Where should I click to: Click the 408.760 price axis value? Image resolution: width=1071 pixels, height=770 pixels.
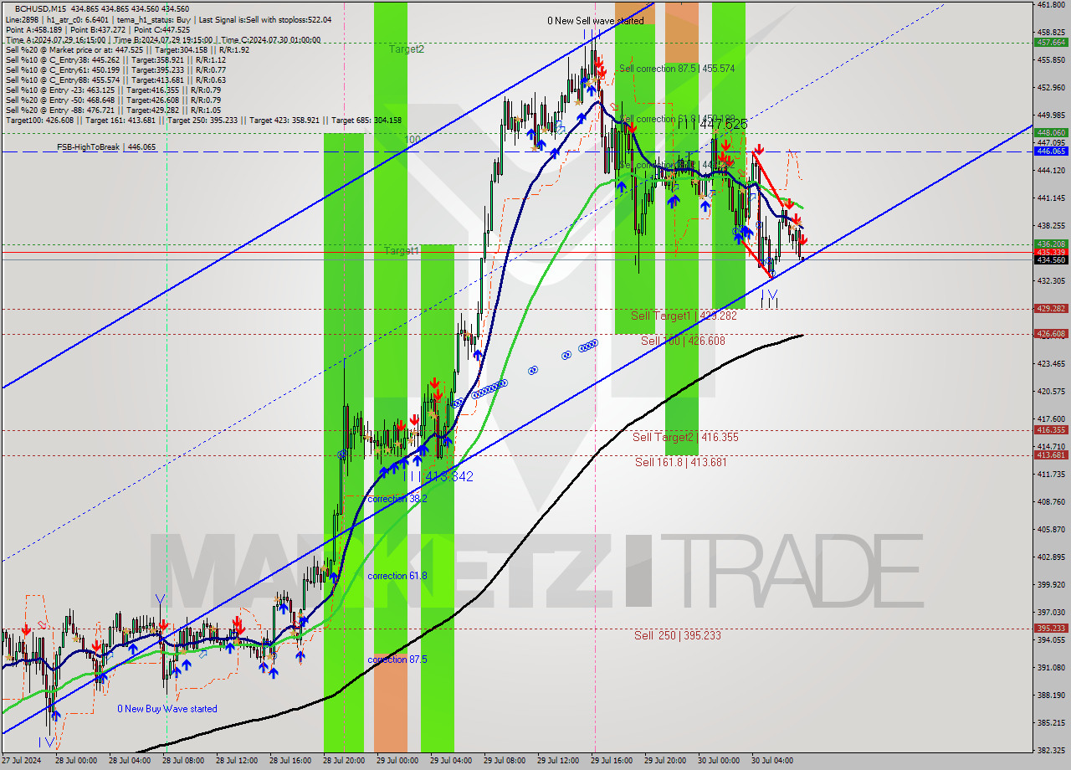[1051, 501]
